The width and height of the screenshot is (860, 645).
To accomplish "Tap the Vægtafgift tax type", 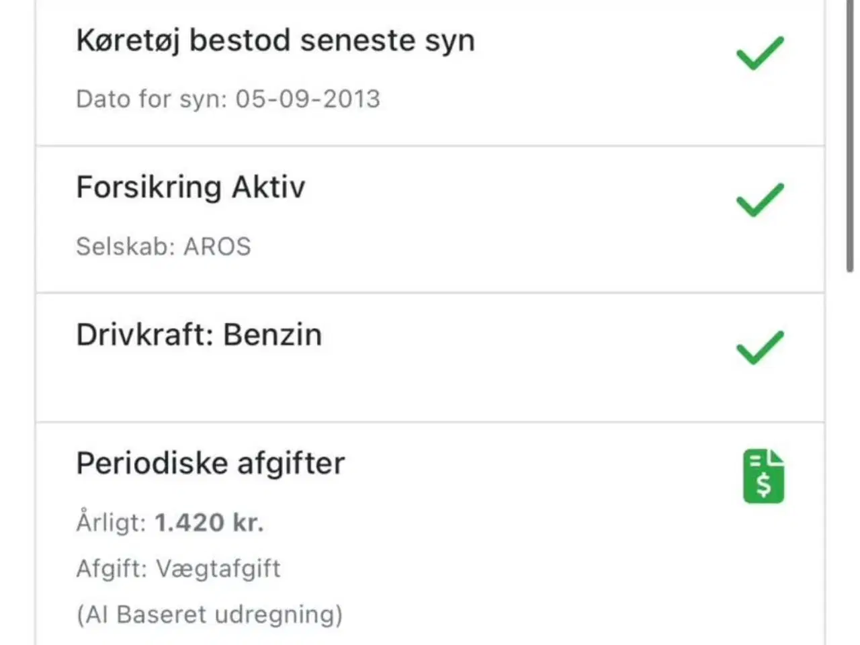I will [218, 569].
